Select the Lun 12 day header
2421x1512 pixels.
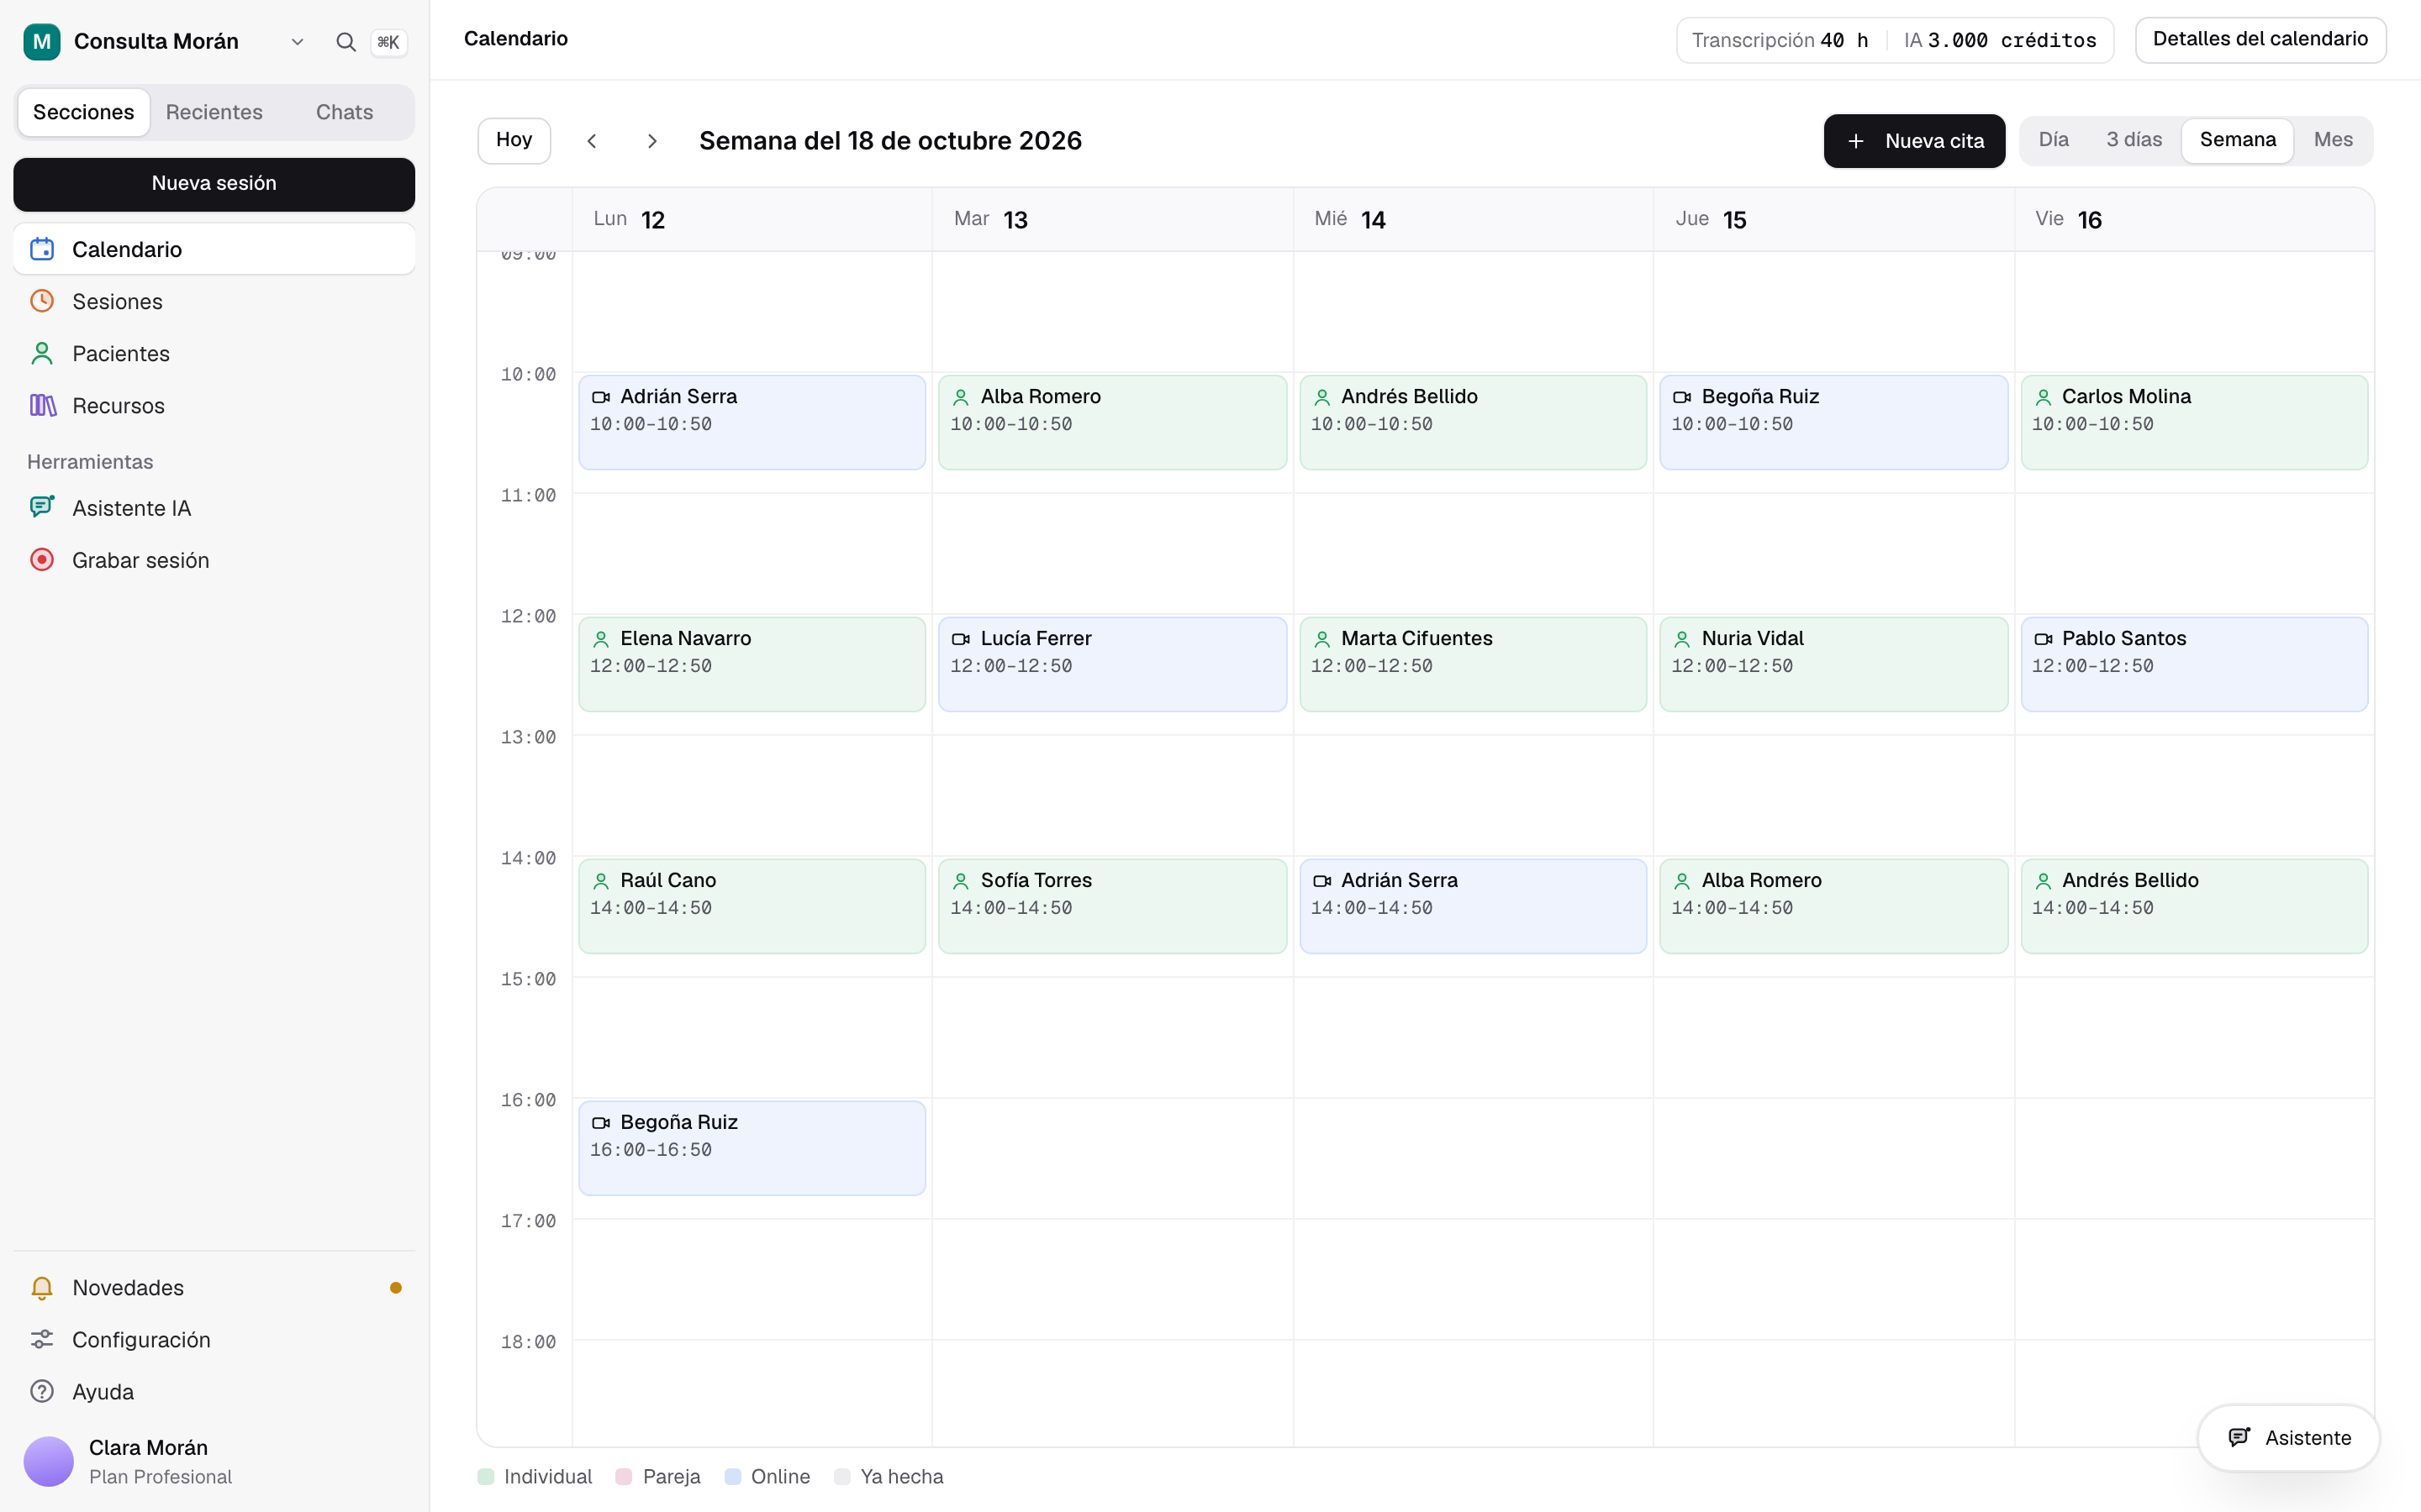752,220
